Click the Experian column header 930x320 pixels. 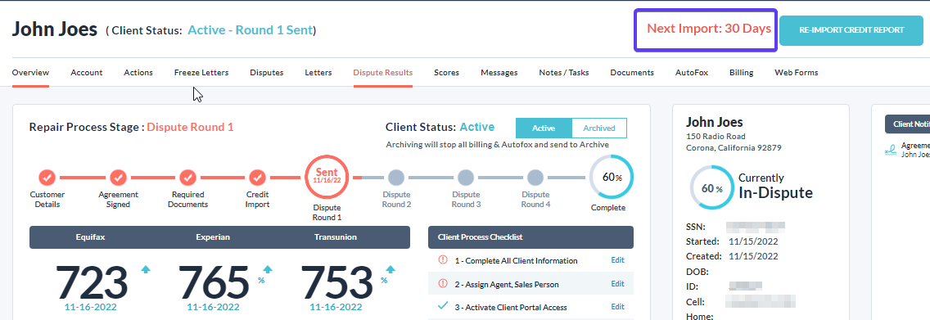coord(213,237)
